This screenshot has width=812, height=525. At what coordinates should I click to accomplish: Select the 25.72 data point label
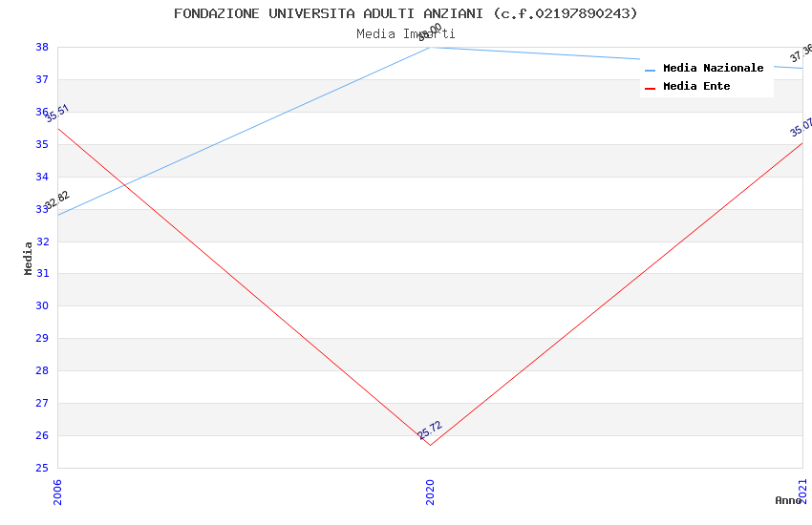tap(430, 430)
